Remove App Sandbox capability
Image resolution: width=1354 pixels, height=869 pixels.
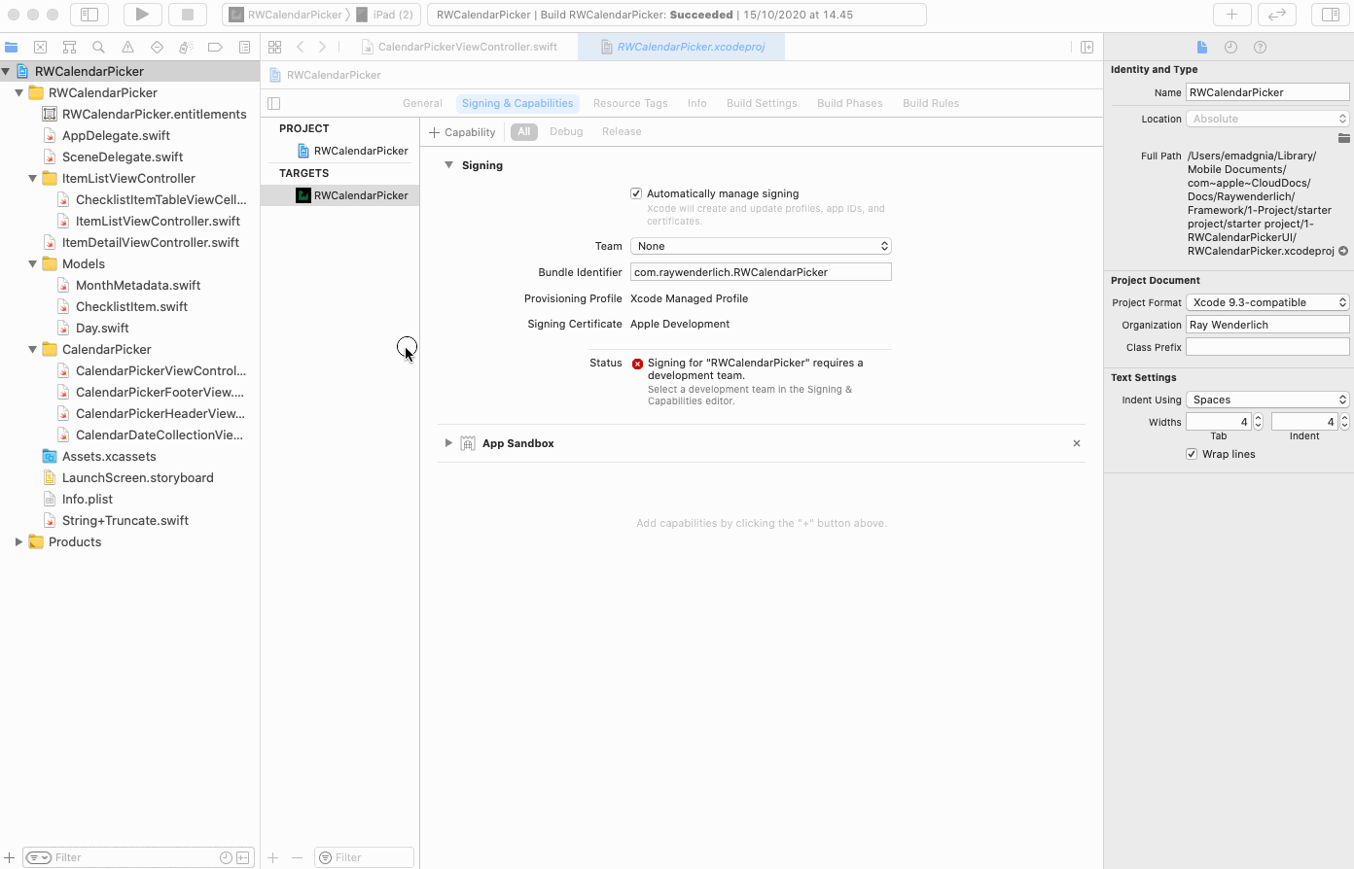(x=1077, y=443)
